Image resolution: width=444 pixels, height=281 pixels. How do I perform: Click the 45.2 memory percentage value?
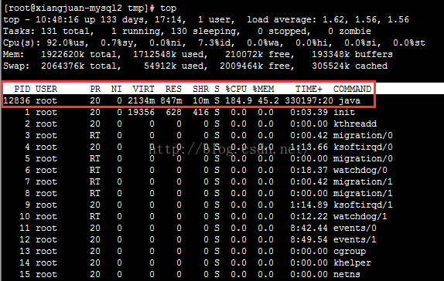click(x=268, y=100)
